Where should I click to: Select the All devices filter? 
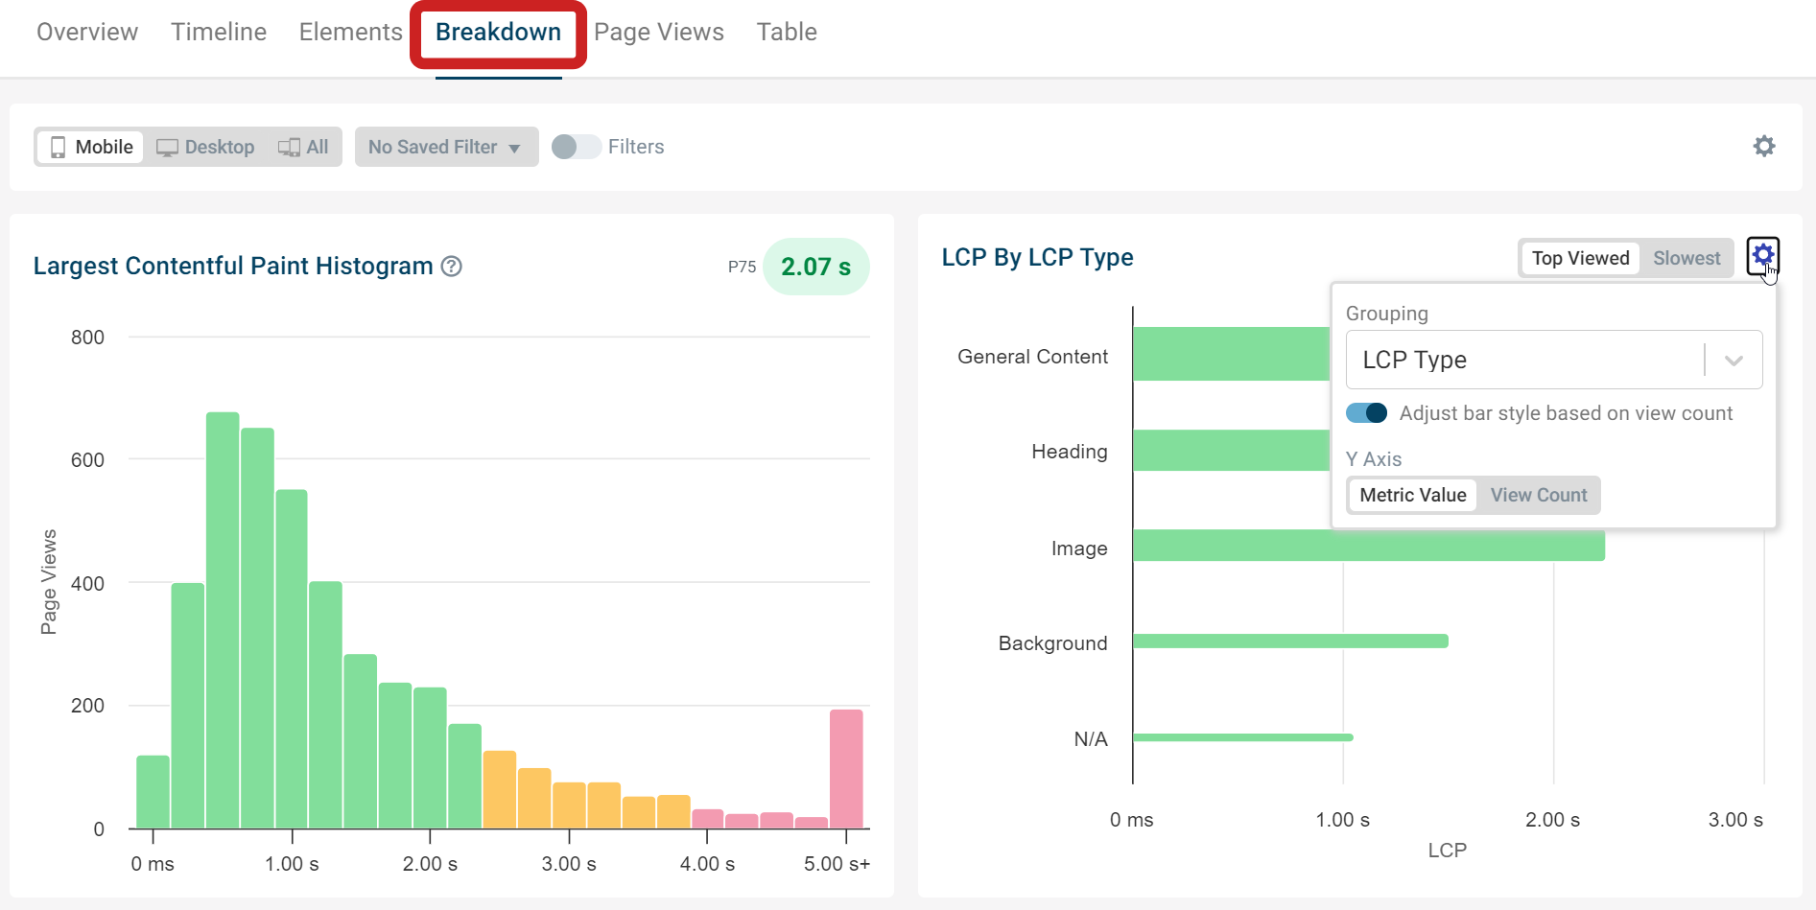point(303,147)
